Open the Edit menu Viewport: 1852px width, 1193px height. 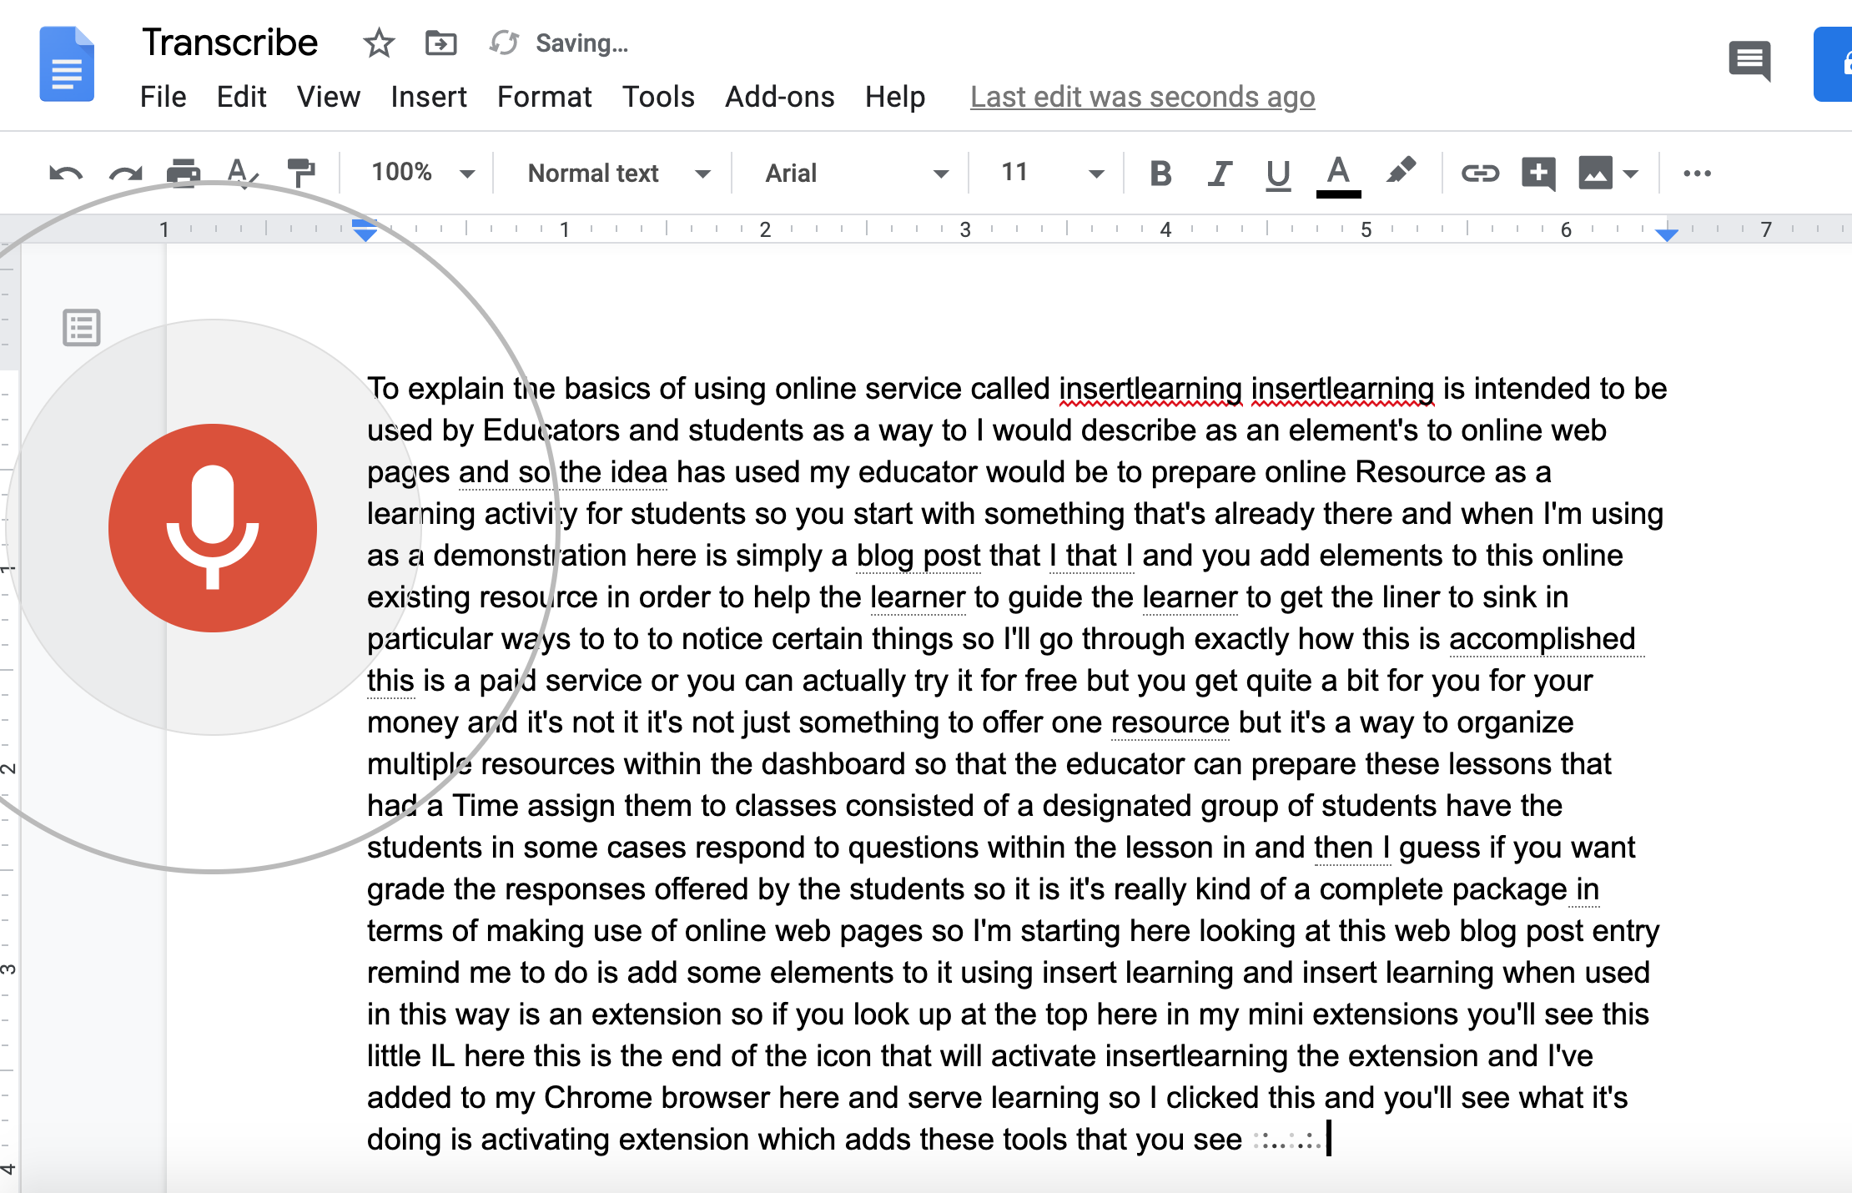point(241,97)
